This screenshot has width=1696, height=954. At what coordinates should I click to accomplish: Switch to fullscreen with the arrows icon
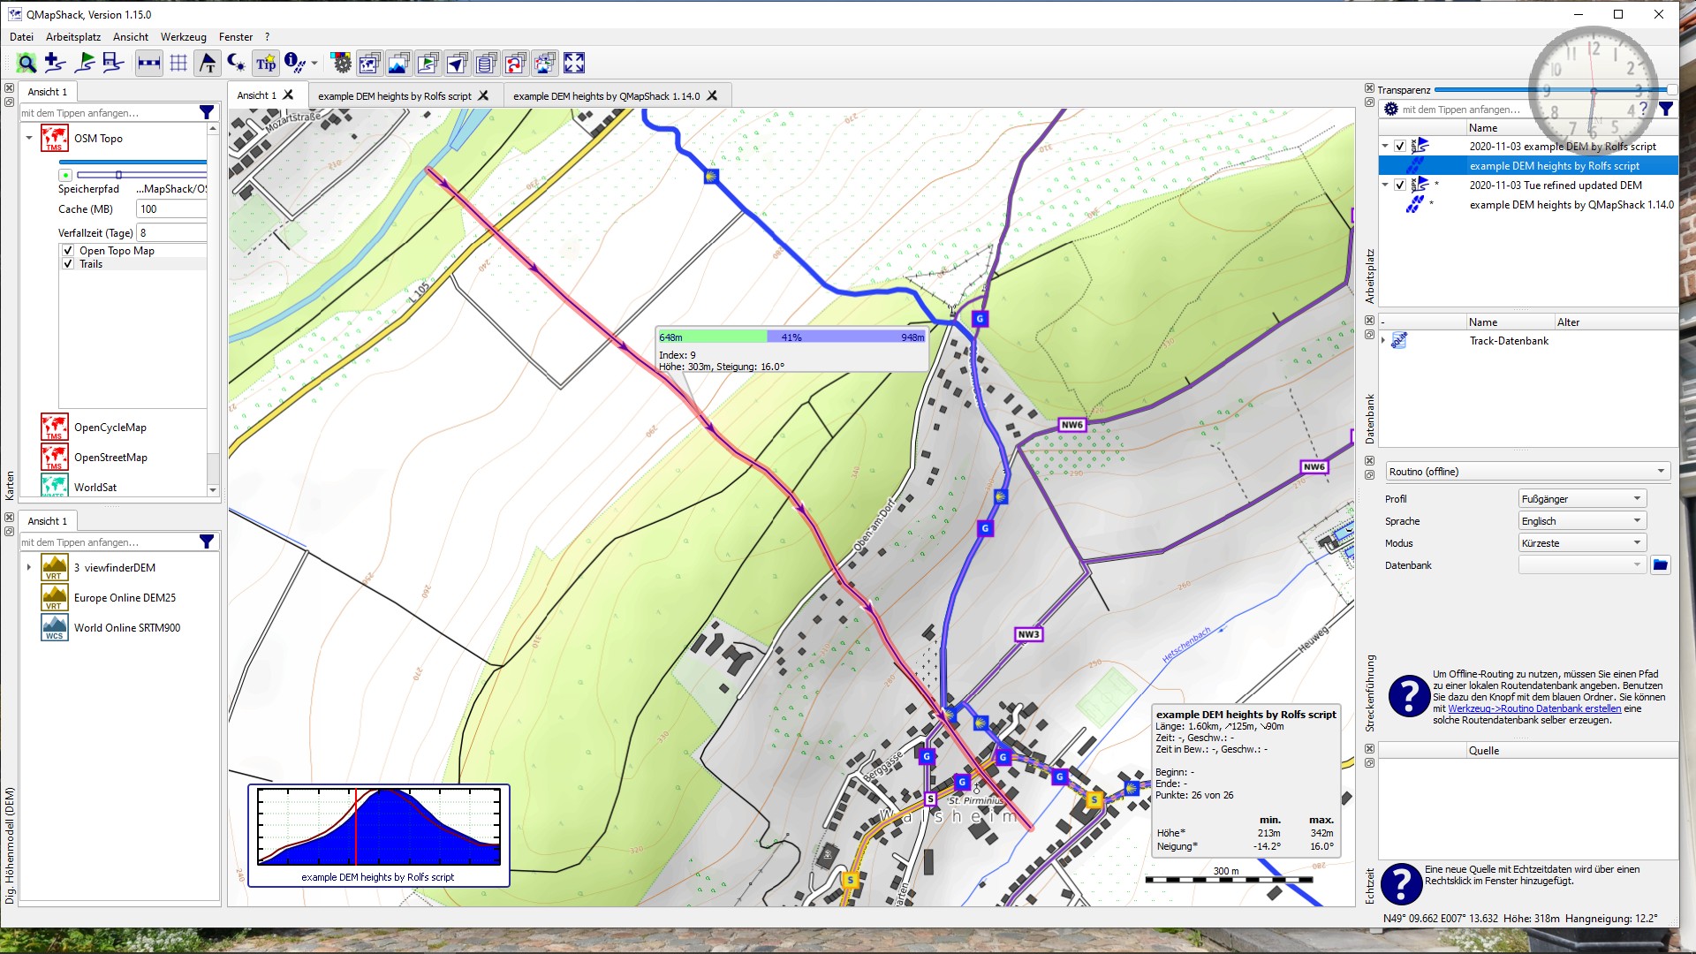click(x=574, y=63)
